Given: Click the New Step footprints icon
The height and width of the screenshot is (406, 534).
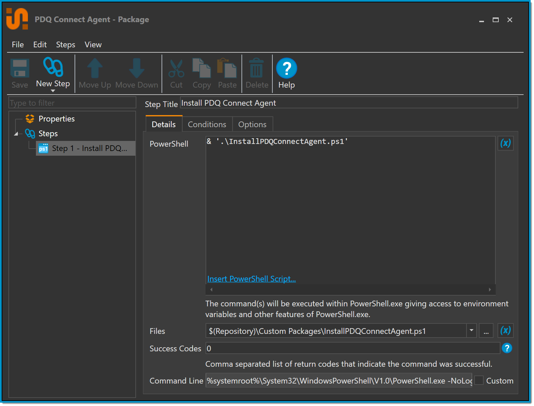Looking at the screenshot, I should pos(53,67).
